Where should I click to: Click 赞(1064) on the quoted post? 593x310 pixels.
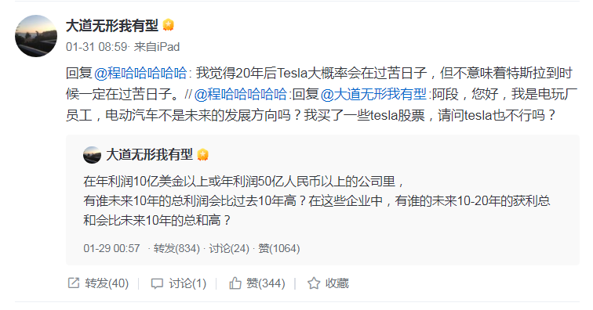click(x=279, y=248)
